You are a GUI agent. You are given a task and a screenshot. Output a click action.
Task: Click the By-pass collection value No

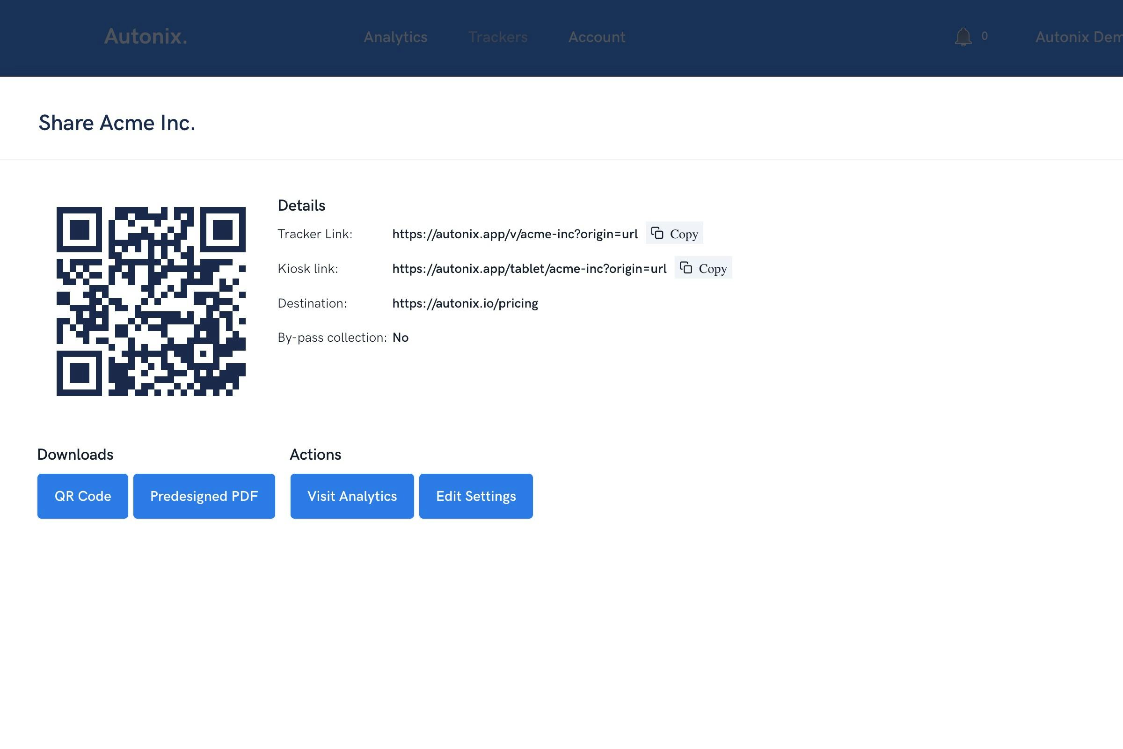pos(400,337)
